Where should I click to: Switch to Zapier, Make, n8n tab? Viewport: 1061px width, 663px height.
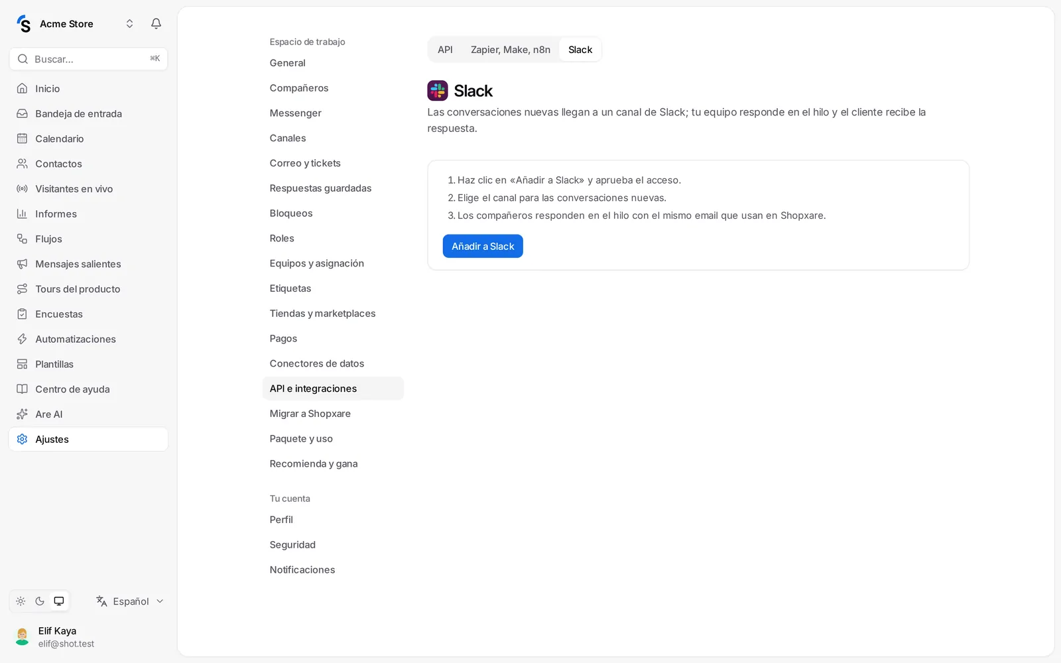click(511, 50)
